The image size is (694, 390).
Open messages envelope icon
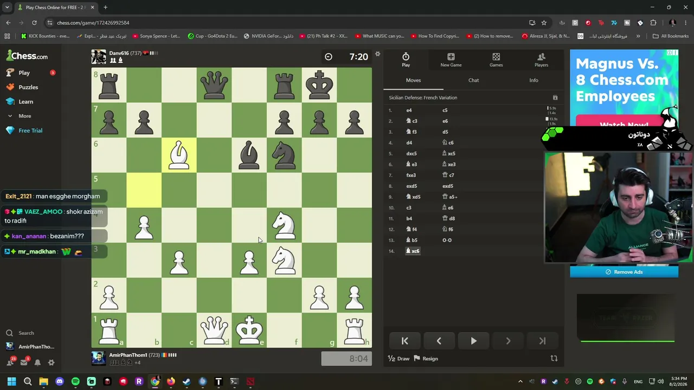(x=24, y=362)
